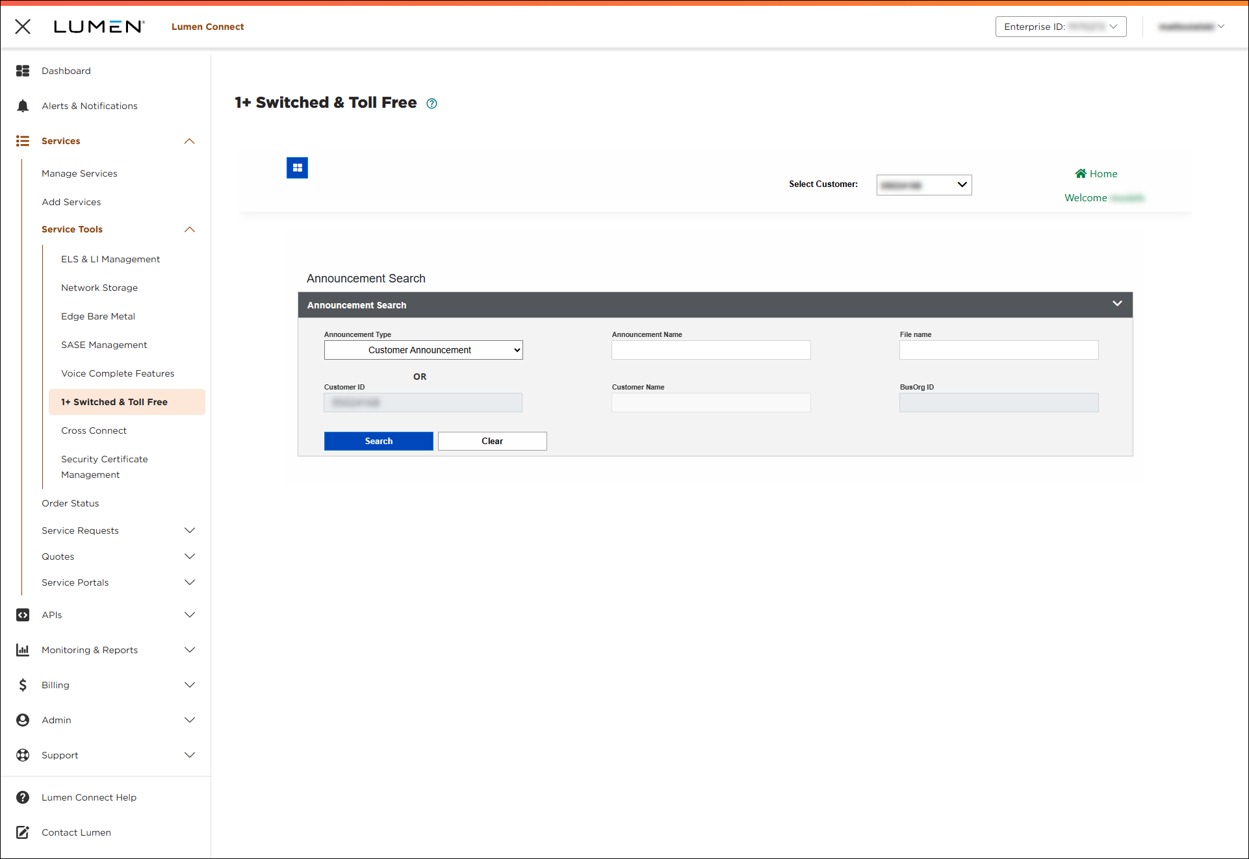Click the Support lifebuoy icon

click(23, 755)
